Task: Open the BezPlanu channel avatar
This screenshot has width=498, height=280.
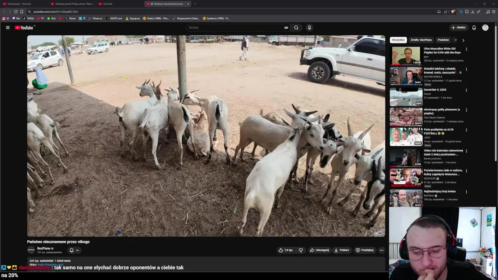Action: 31,250
